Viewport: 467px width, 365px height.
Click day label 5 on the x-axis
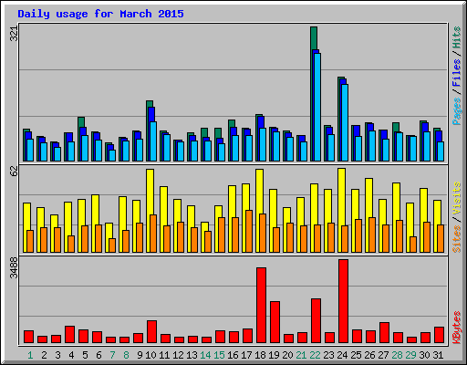point(85,355)
